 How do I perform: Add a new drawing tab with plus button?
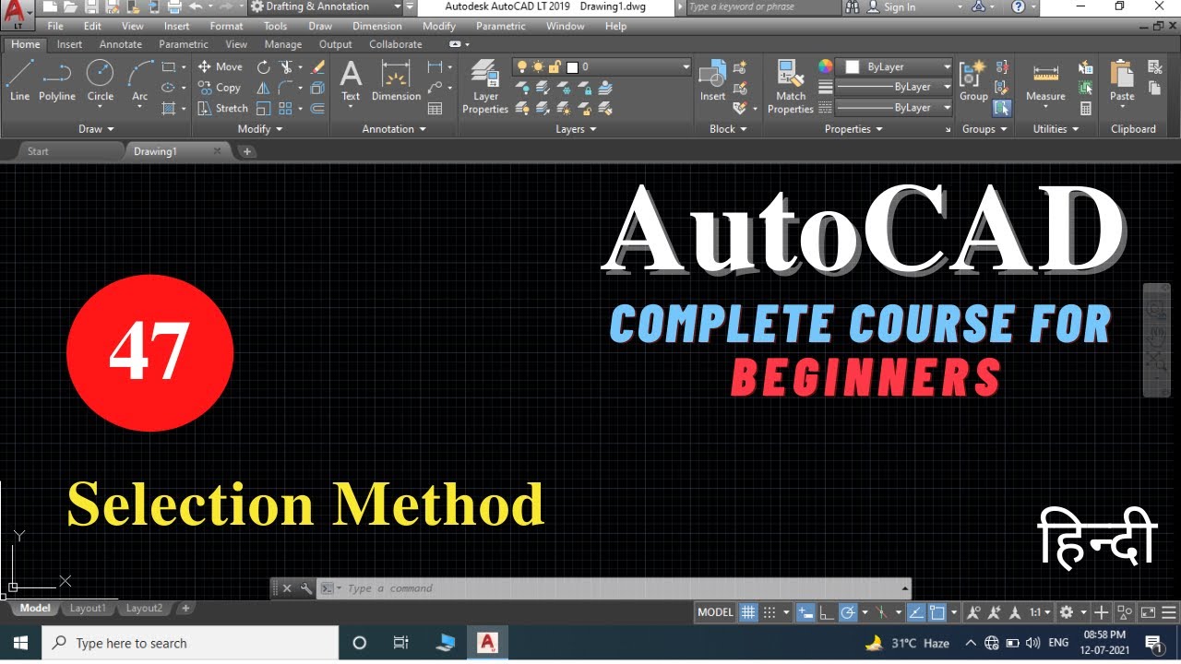pos(247,151)
